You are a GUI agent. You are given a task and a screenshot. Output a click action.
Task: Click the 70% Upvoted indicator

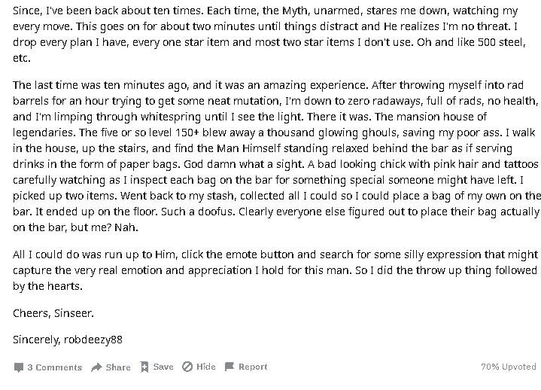509,367
